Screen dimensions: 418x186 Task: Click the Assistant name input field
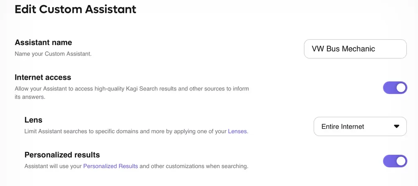[x=355, y=49]
